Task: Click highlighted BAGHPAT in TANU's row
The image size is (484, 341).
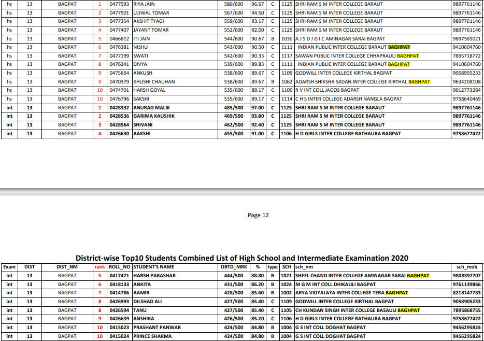Action: 408,310
